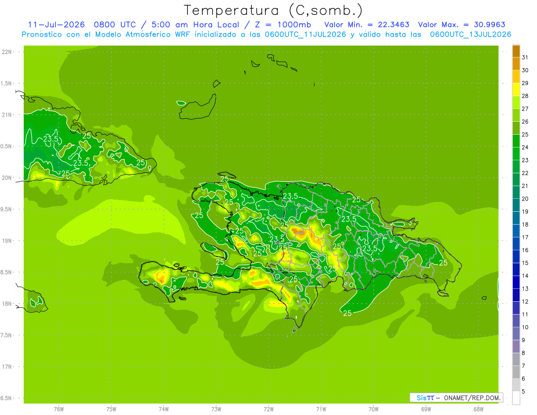Click the 71W longitude axis label

pos(321,409)
